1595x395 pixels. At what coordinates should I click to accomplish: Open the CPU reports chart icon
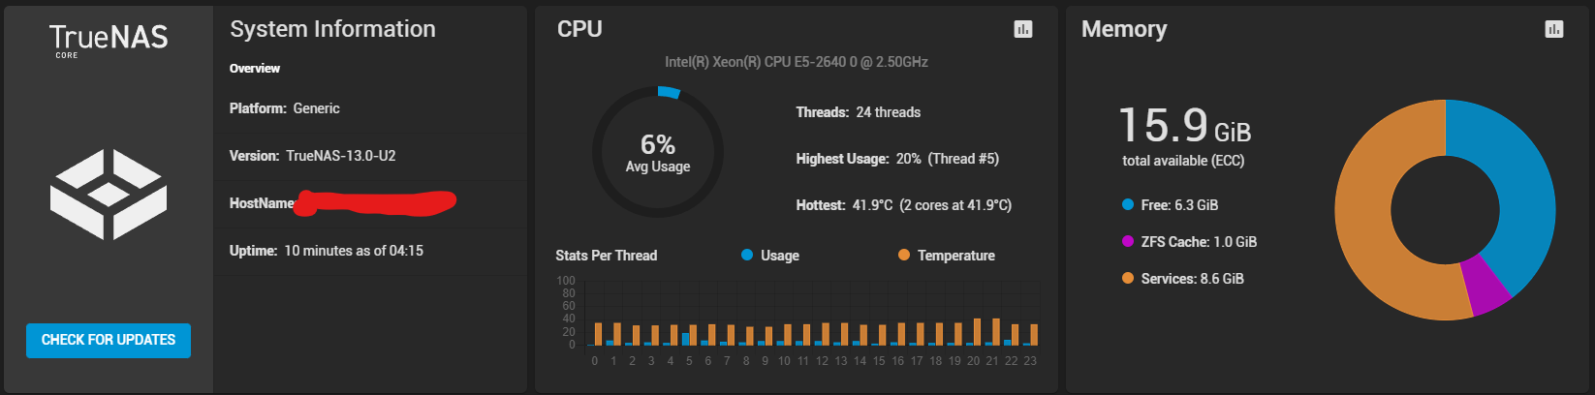click(x=1022, y=30)
